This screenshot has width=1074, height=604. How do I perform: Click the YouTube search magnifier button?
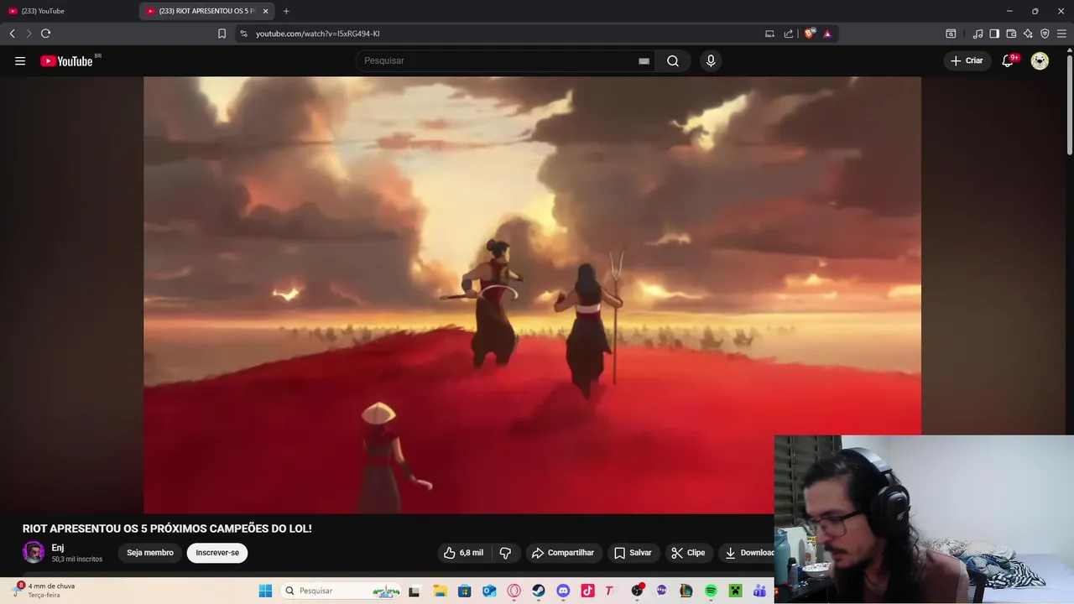coord(673,60)
